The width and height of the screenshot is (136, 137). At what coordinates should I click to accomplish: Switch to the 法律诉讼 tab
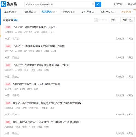[x=30, y=12]
